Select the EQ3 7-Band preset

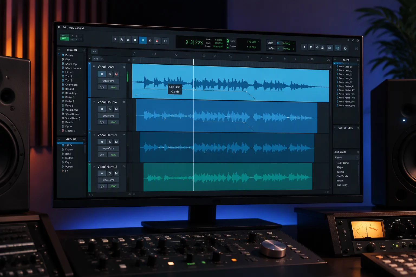click(x=342, y=163)
